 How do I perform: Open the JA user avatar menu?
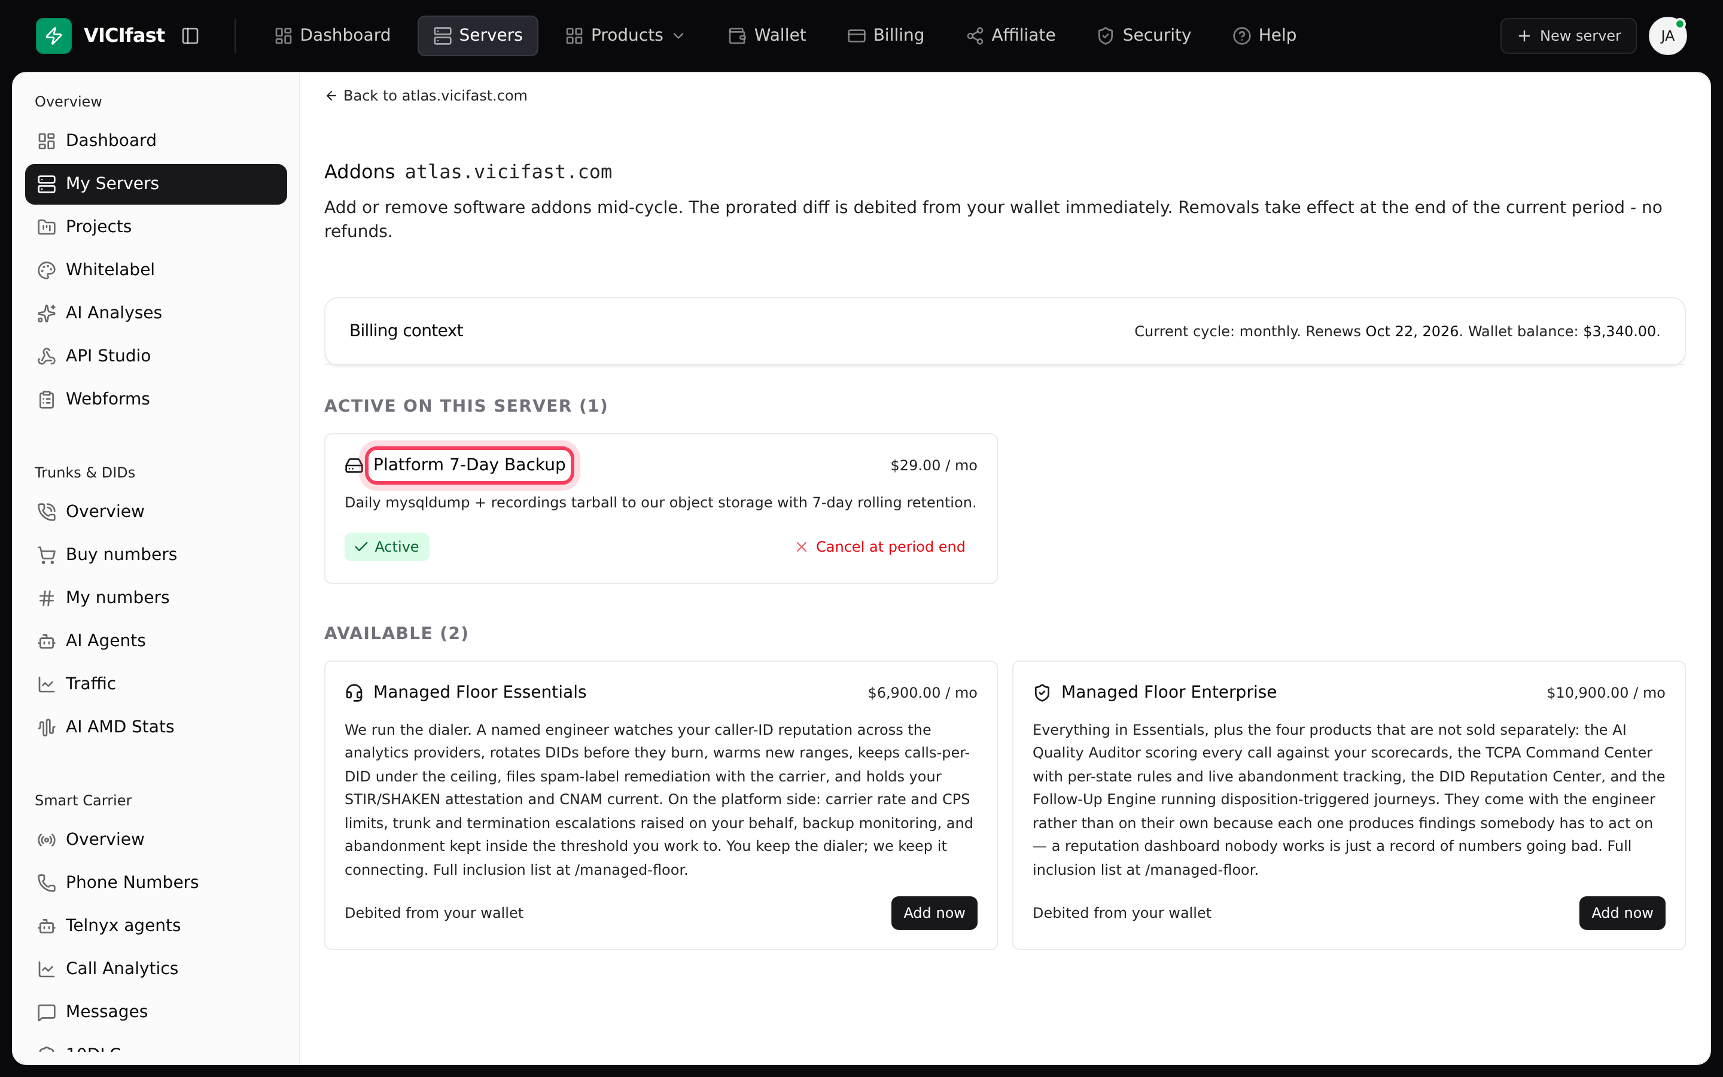pyautogui.click(x=1667, y=36)
